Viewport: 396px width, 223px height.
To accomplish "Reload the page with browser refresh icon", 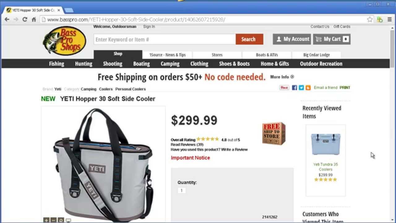I will click(25, 20).
